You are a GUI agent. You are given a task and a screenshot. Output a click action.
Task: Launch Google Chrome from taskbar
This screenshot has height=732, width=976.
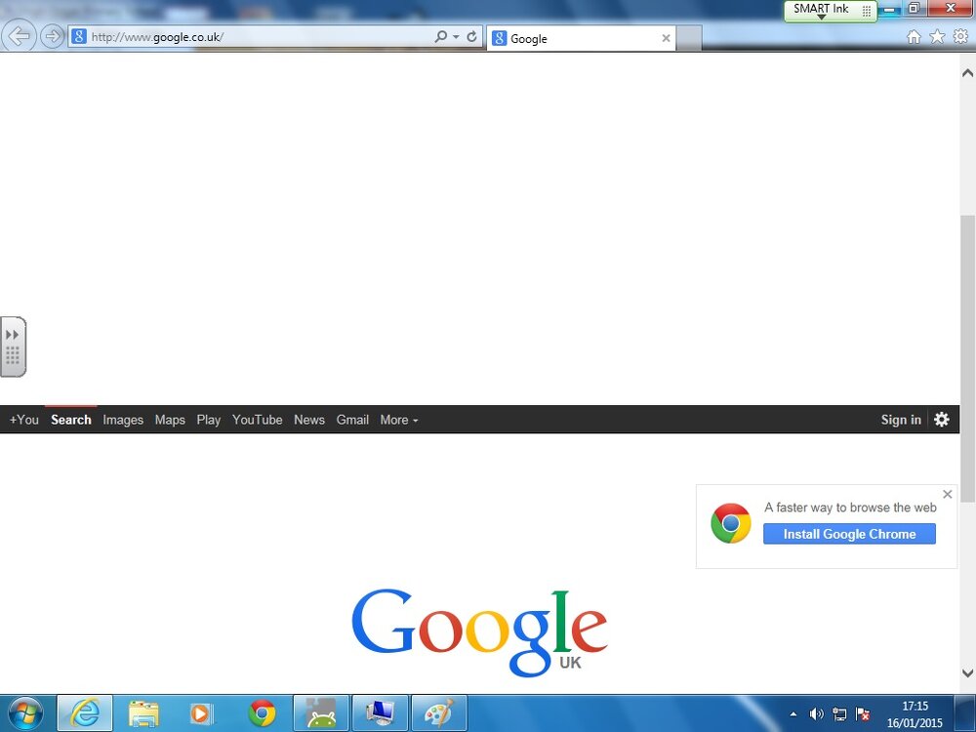[x=262, y=713]
